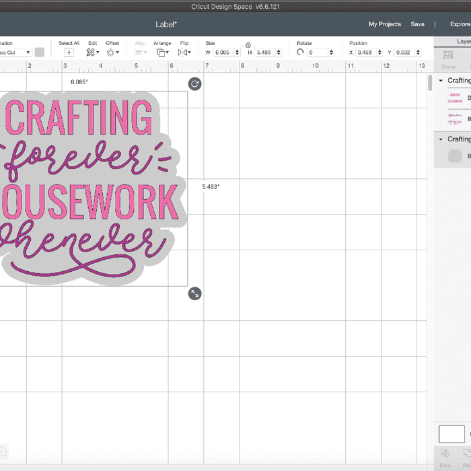Image resolution: width=471 pixels, height=471 pixels.
Task: Open the Flip dropdown arrow
Action: [189, 52]
